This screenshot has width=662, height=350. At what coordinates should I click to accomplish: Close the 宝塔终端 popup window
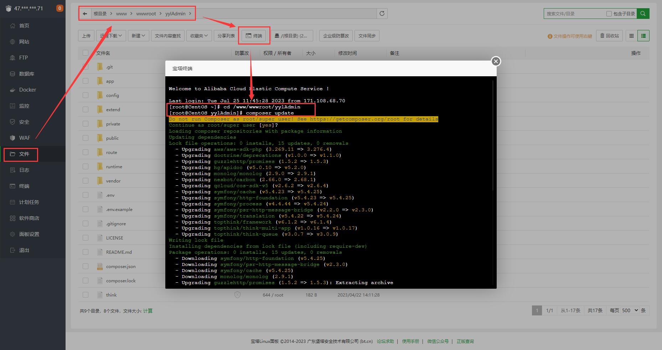pyautogui.click(x=496, y=61)
